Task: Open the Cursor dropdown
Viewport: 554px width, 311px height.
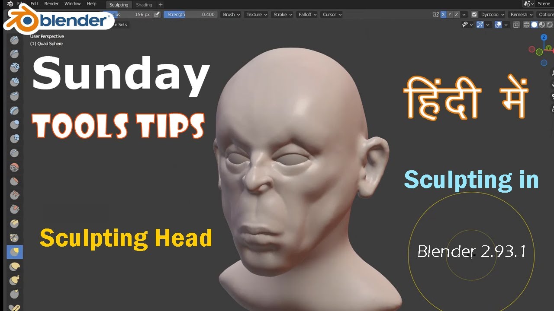Action: coord(332,15)
